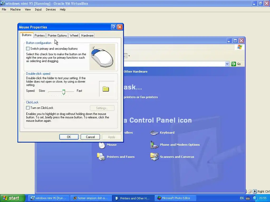The height and width of the screenshot is (202, 270).
Task: Click the printers or fax printers task link
Action: click(141, 97)
